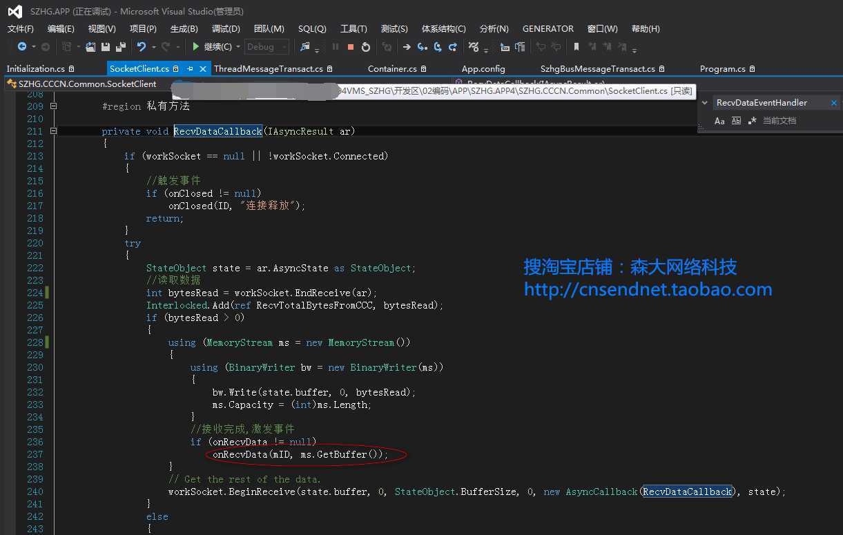This screenshot has height=535, width=843.
Task: Click the onRecvData(mID, ms.GetBuffer()) code line
Action: (x=300, y=454)
